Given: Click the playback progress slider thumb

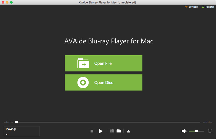Looking at the screenshot, I should coord(16,122).
